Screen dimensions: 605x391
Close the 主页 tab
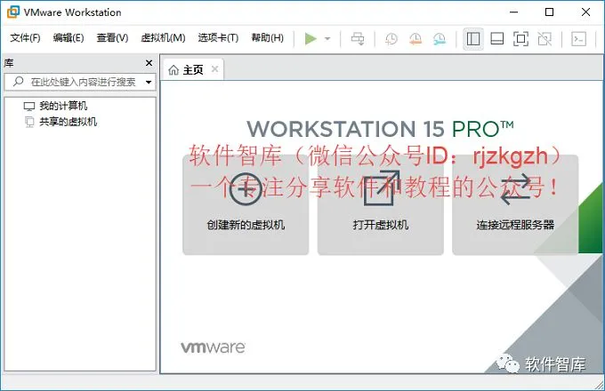pyautogui.click(x=215, y=69)
